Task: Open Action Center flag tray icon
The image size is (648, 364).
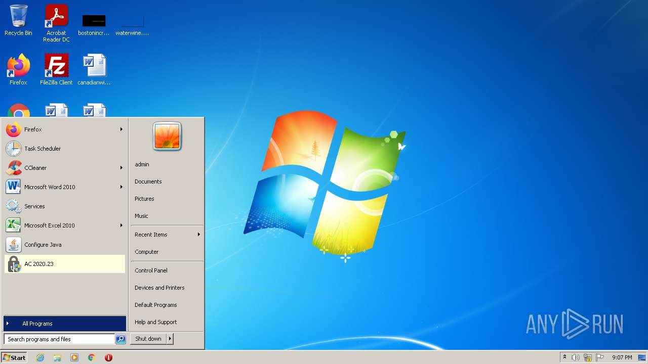Action: [600, 357]
